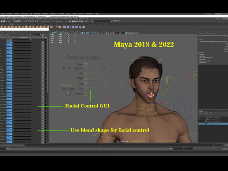Select the Lip-Sync control square
The width and height of the screenshot is (228, 171).
point(68,93)
